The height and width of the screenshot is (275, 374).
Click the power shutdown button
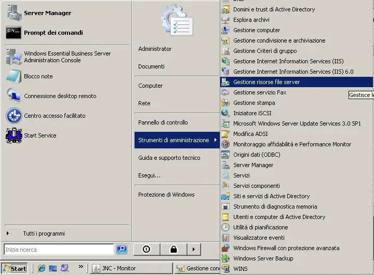146,250
